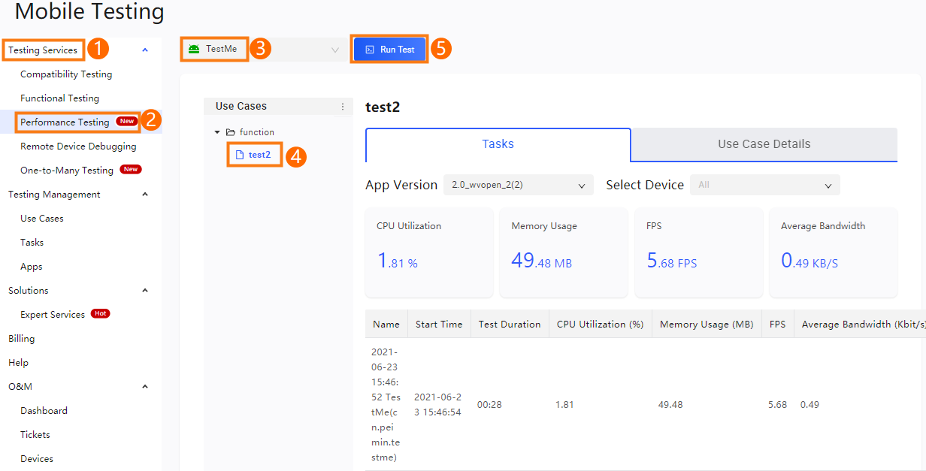Open Tickets under O&M
The height and width of the screenshot is (471, 926).
35,435
